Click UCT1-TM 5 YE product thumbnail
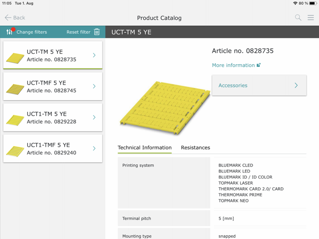Screen dimensions: 319x239 pyautogui.click(x=15, y=120)
